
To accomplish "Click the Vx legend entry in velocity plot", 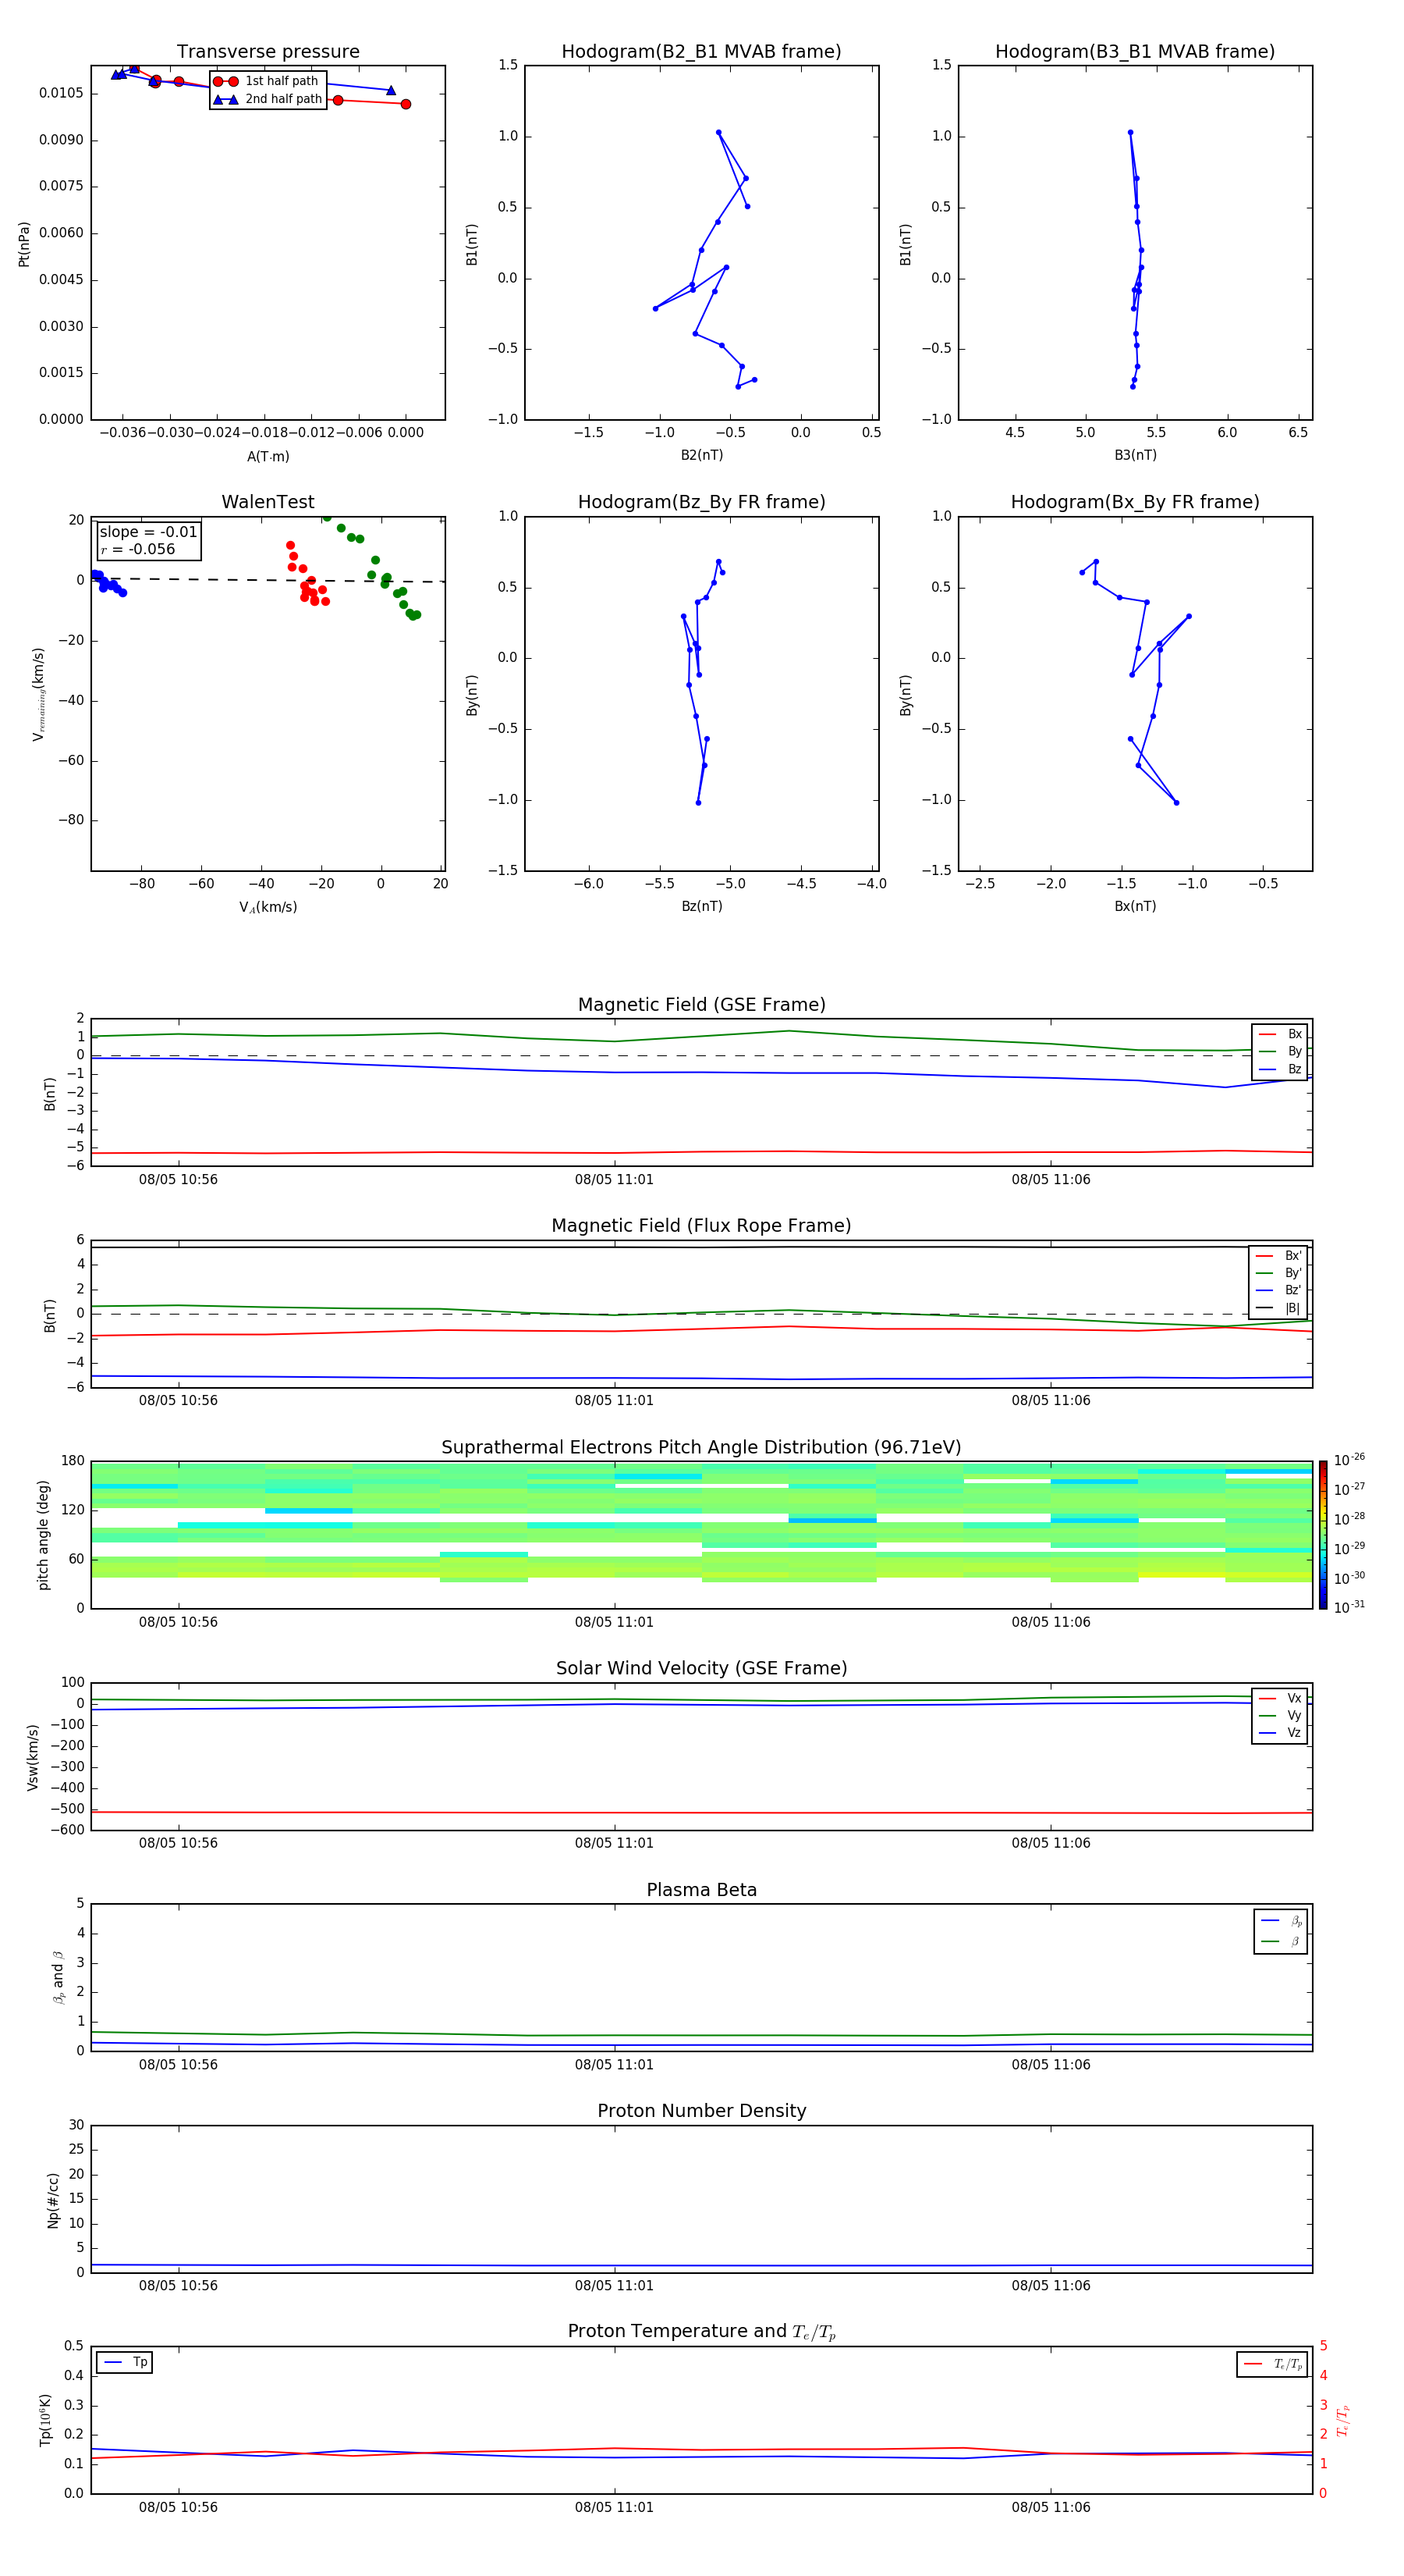I will [x=1280, y=1698].
